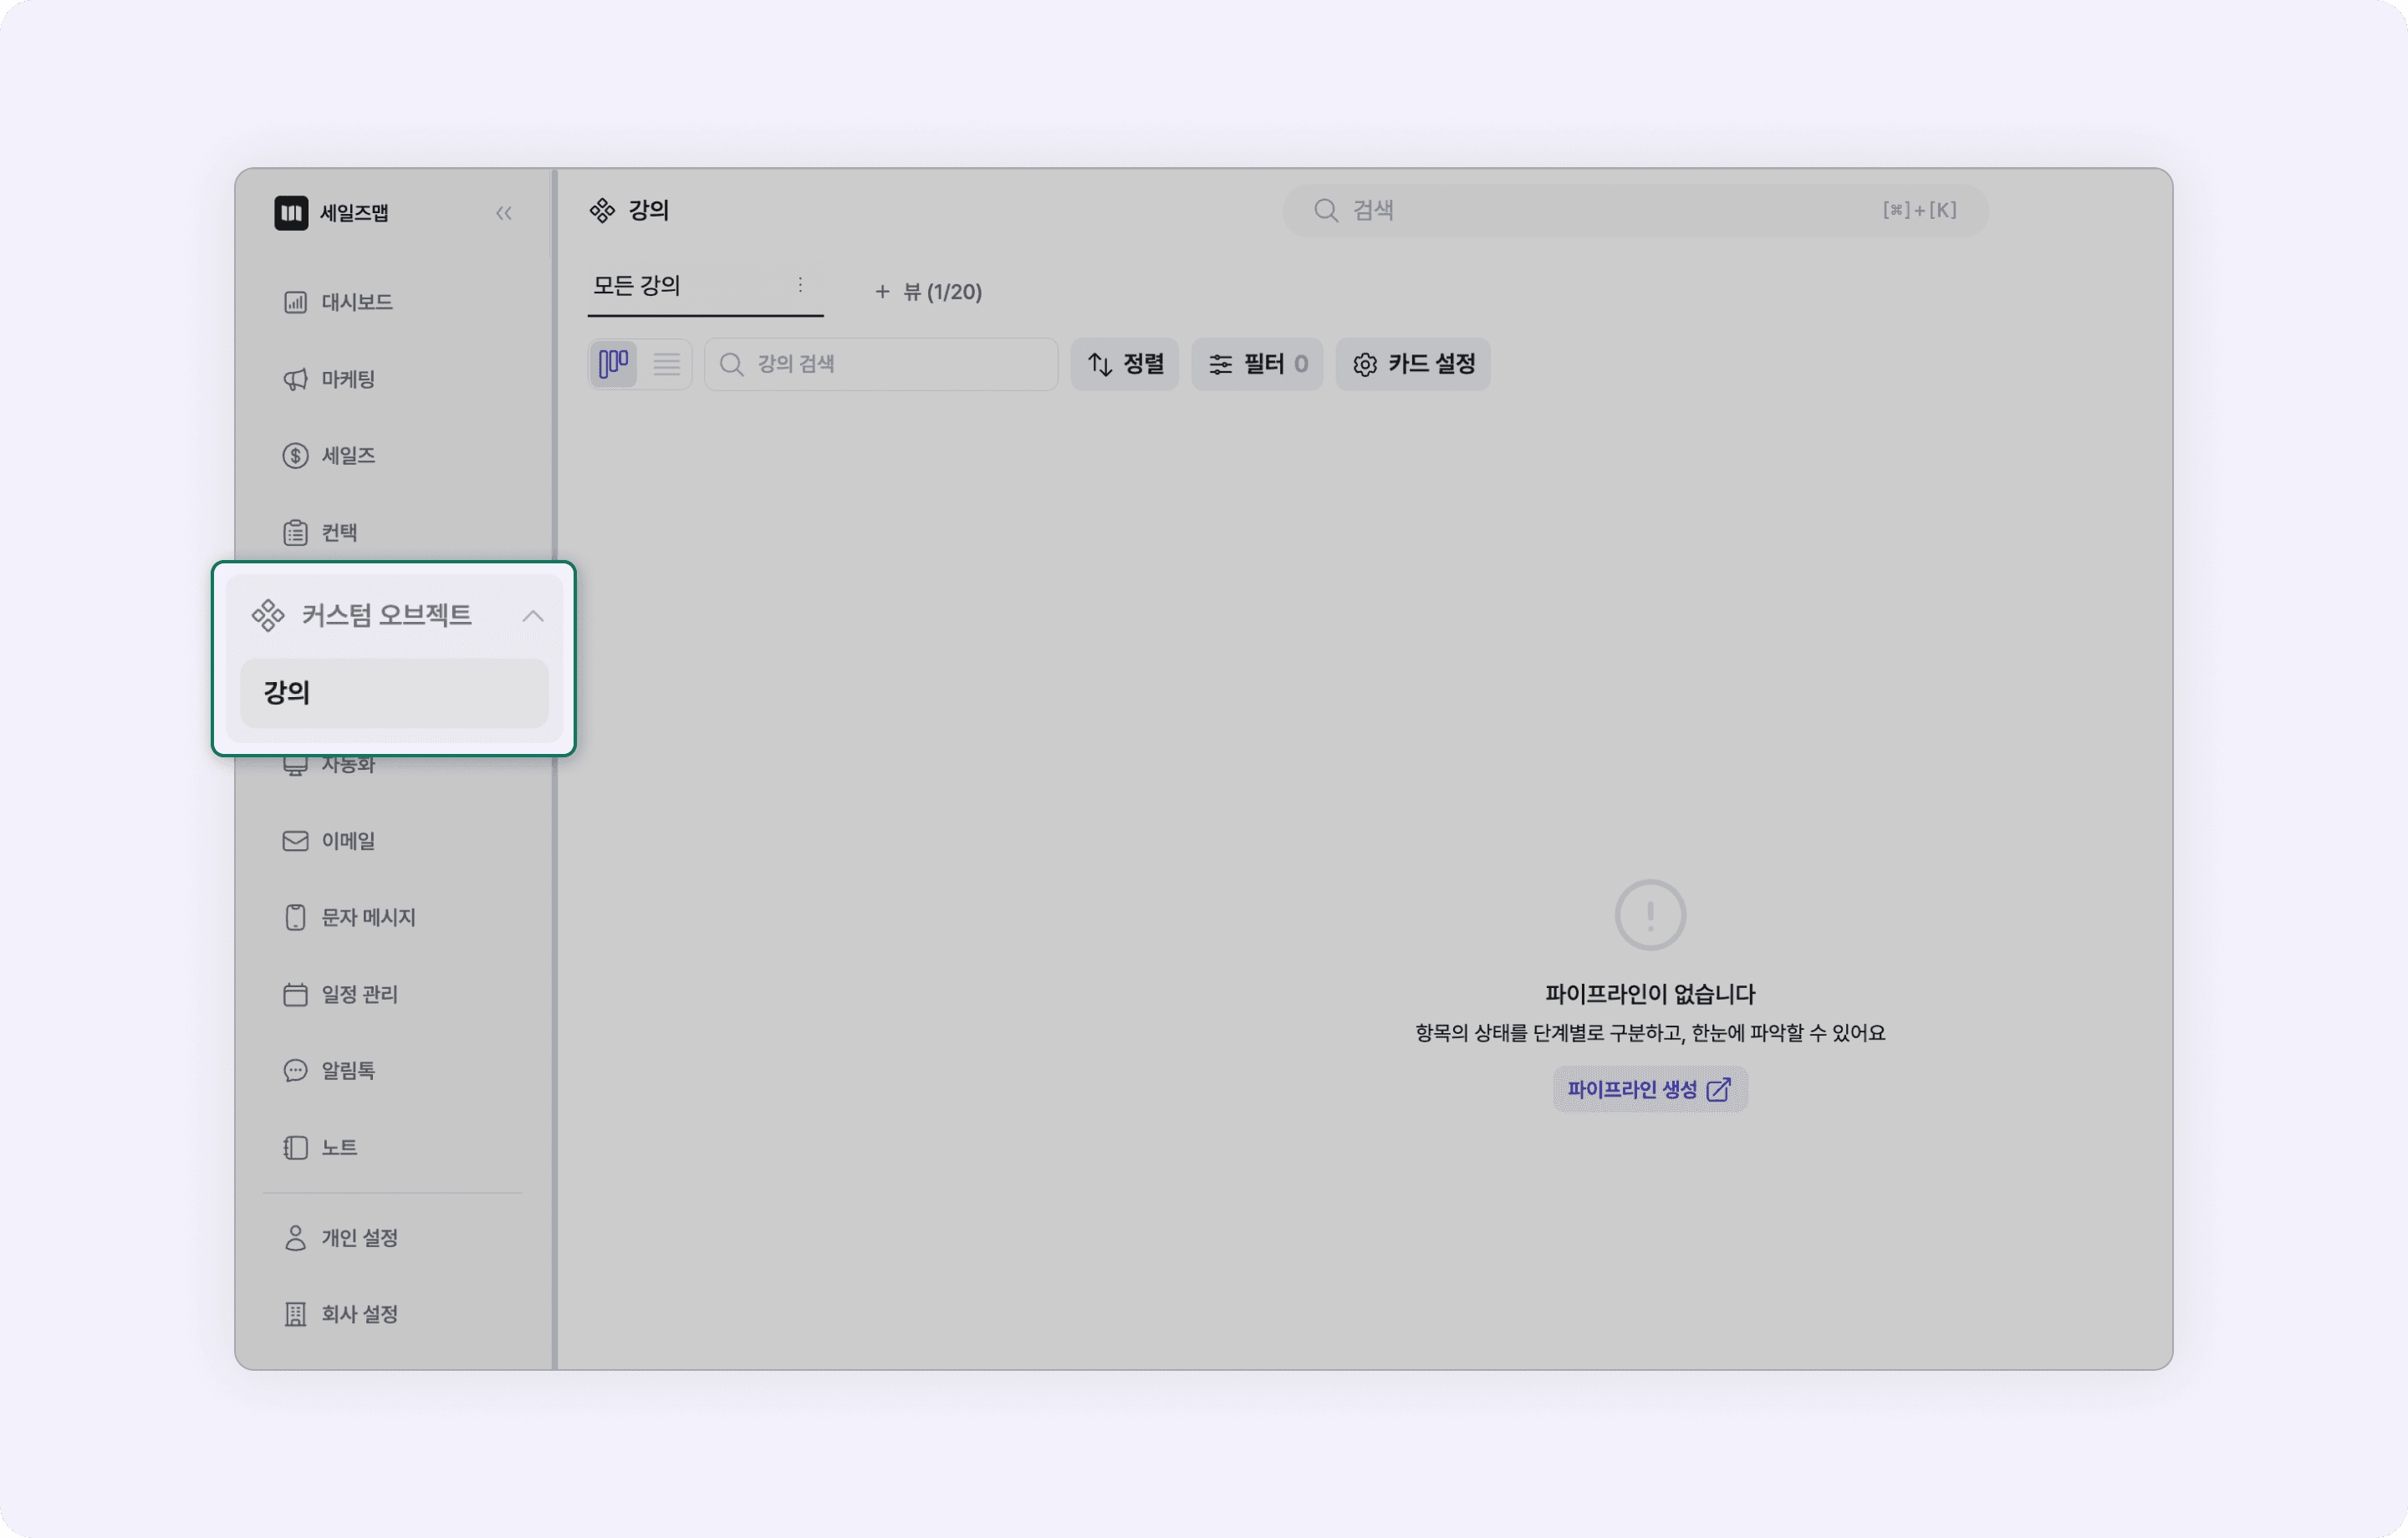Open 마케팅 megaphone menu item
Viewport: 2408px width, 1538px height.
(x=347, y=379)
